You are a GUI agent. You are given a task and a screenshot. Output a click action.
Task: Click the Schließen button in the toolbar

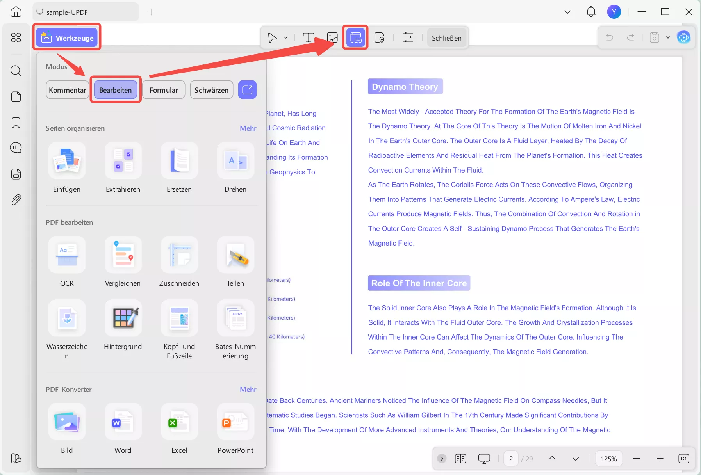[x=447, y=38]
